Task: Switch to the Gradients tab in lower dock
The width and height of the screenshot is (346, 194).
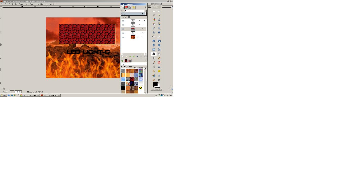Action: pyautogui.click(x=130, y=61)
